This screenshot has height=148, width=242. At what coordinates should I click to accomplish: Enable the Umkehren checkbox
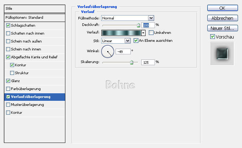click(151, 33)
